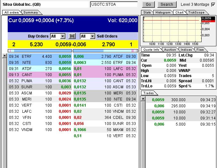This screenshot has width=217, height=168.
Task: Select the CDEL sell order of 364
Action: coord(105,118)
